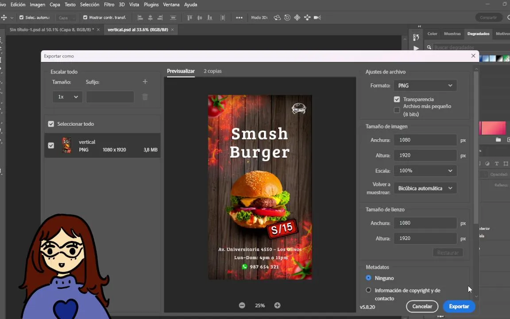The height and width of the screenshot is (319, 510).
Task: Click search magnifier in Degradados panel
Action: pos(429,47)
